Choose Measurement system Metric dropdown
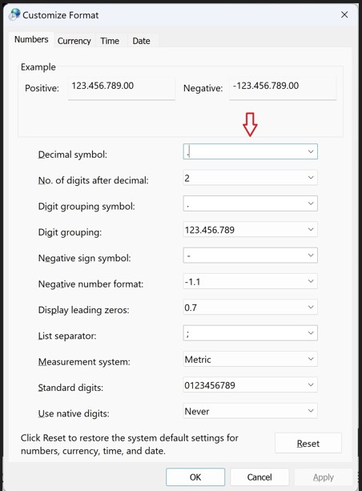The width and height of the screenshot is (362, 491). [250, 359]
